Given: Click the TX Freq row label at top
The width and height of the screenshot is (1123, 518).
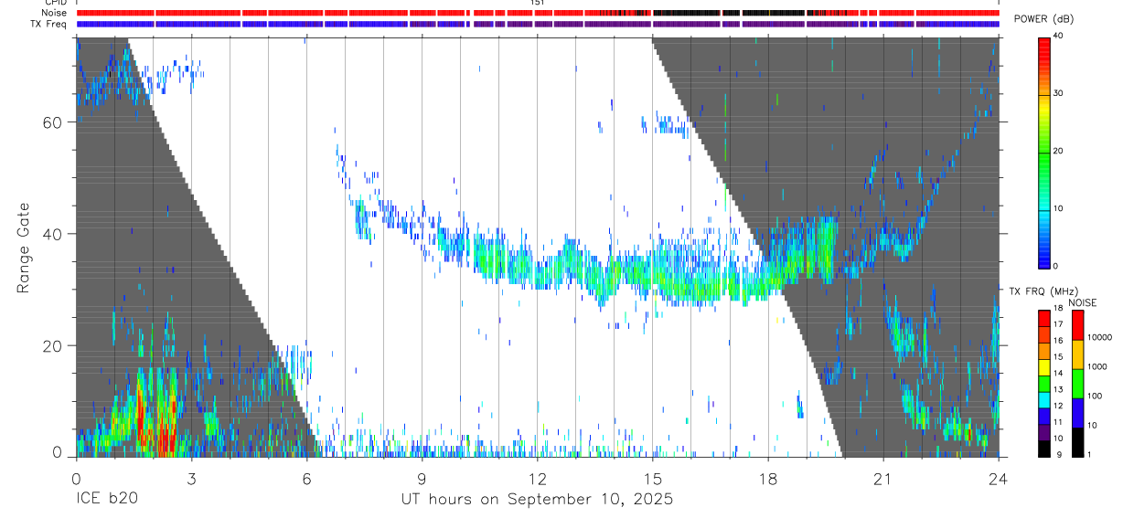Looking at the screenshot, I should point(49,24).
